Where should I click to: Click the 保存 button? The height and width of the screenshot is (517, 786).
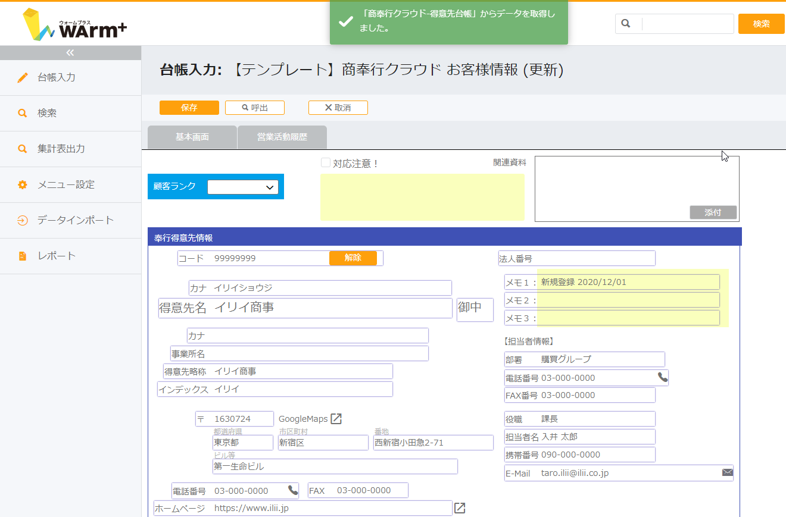click(189, 108)
